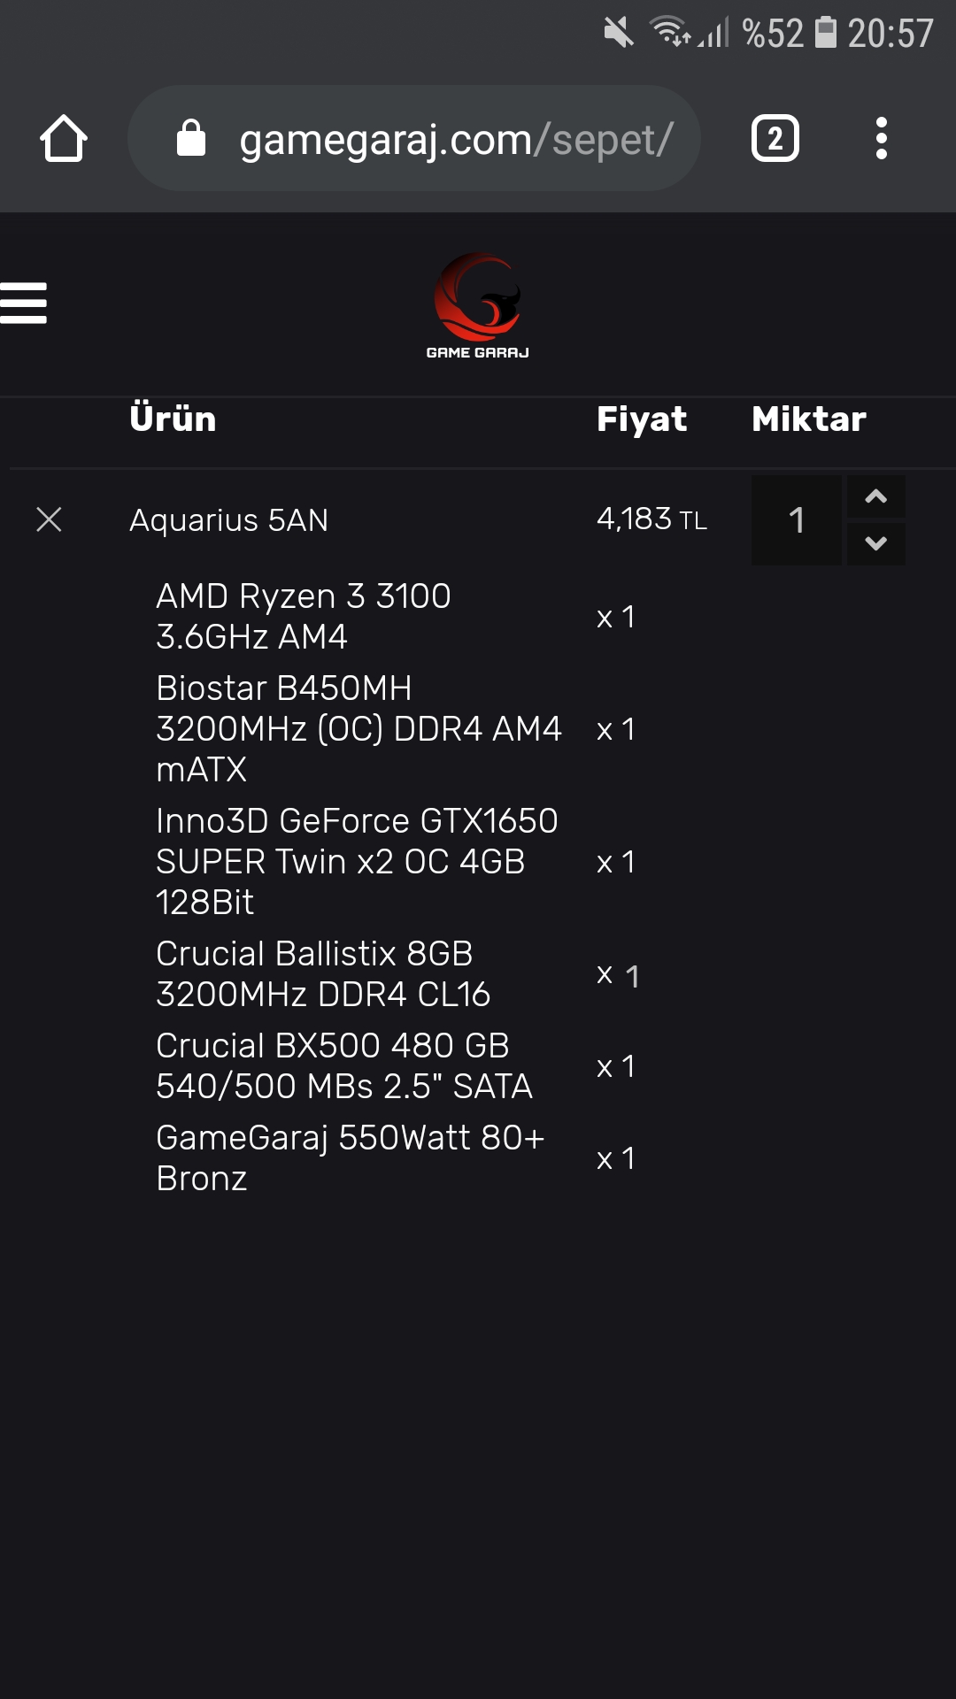
Task: Open browser three-dot overflow menu
Action: 881,139
